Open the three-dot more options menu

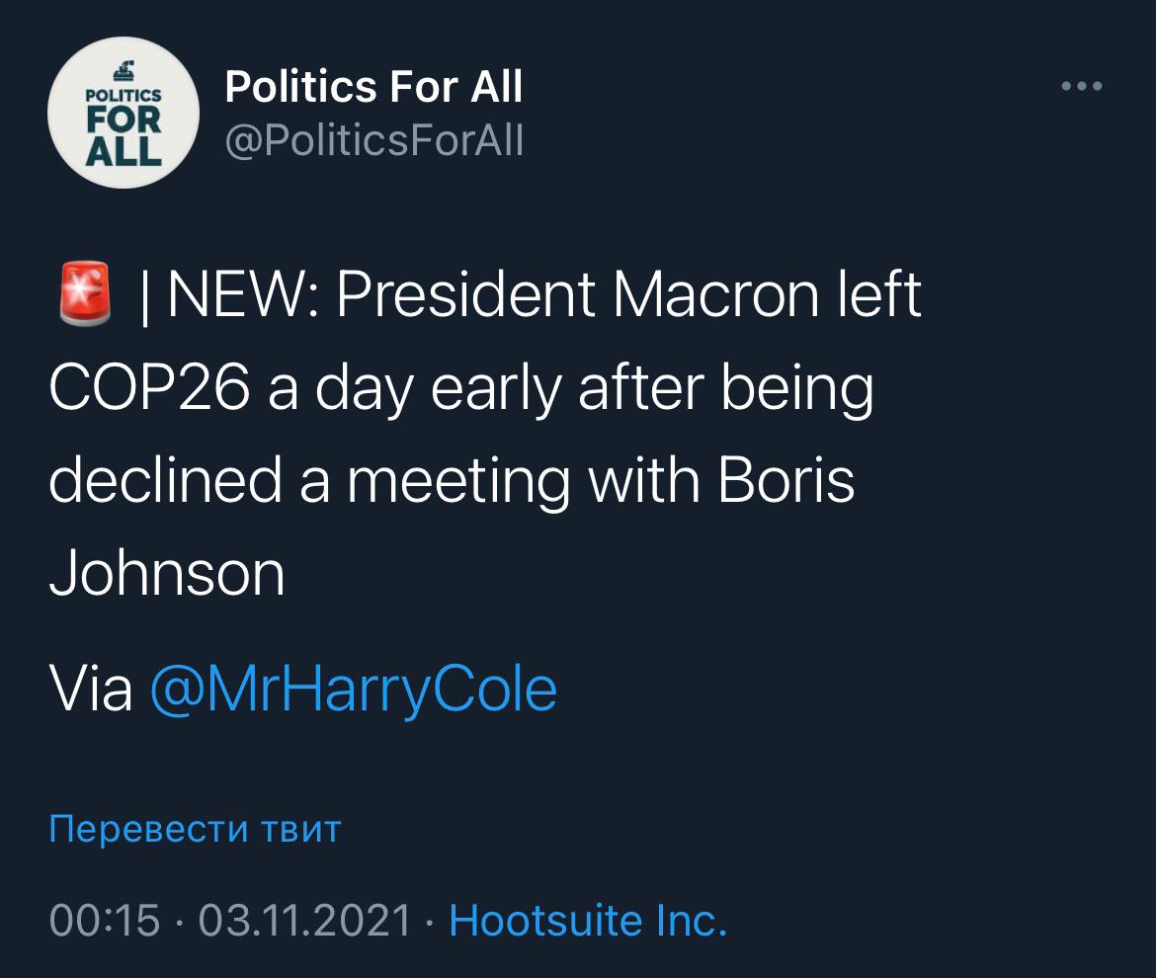tap(1082, 87)
